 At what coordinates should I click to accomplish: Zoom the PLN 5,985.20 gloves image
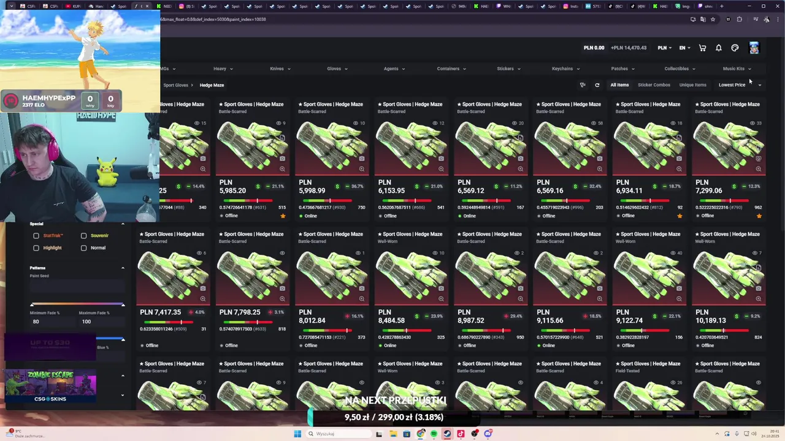(282, 169)
